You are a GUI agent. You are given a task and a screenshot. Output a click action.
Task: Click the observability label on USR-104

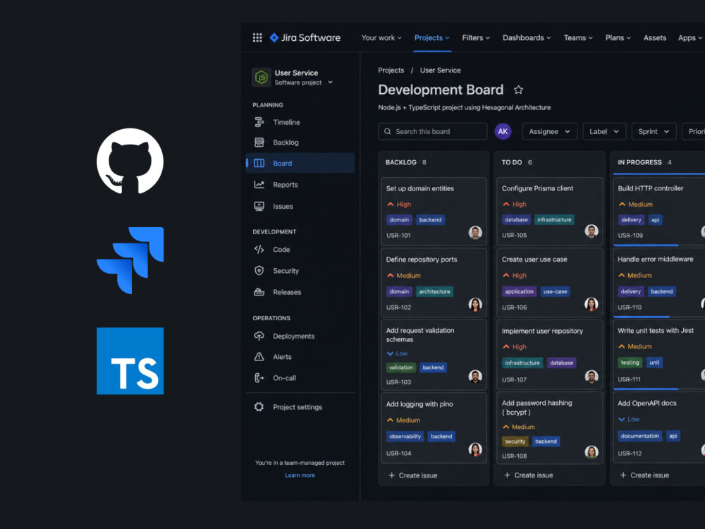pos(405,437)
